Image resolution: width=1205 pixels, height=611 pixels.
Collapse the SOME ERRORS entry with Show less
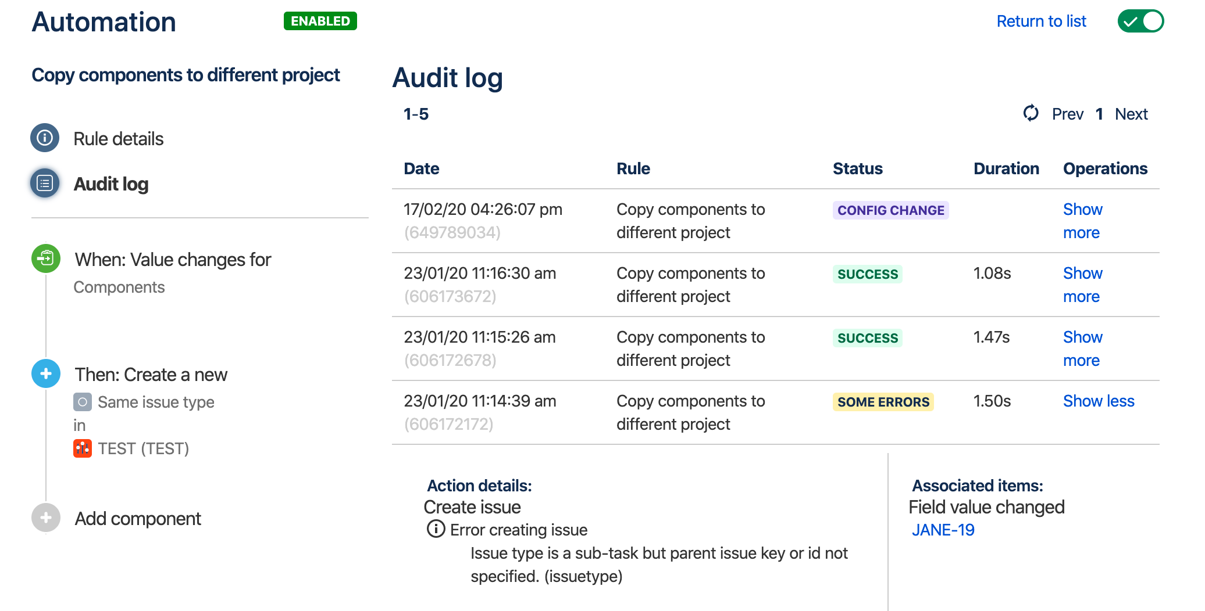(x=1098, y=401)
